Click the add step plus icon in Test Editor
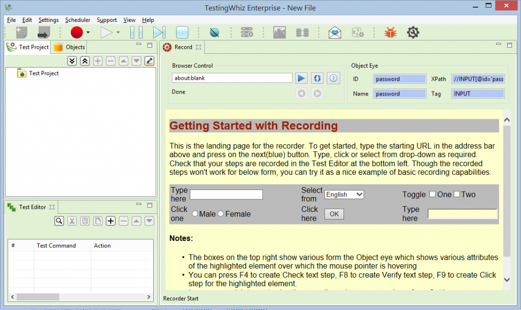Screen dimensions: 521x310 (x=110, y=221)
